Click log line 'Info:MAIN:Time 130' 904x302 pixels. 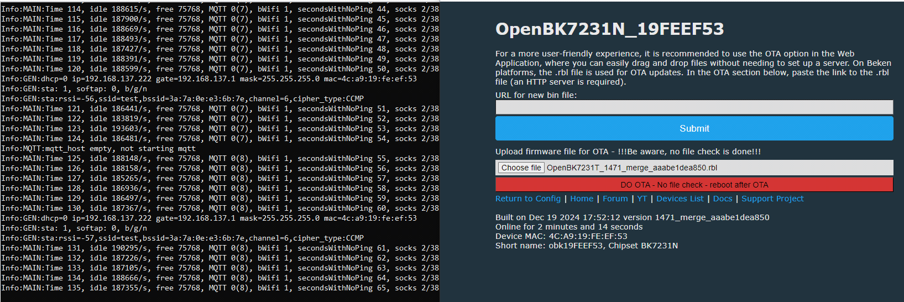click(x=220, y=208)
